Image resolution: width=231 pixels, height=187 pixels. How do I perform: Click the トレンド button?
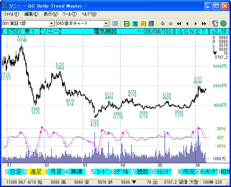click(x=163, y=172)
